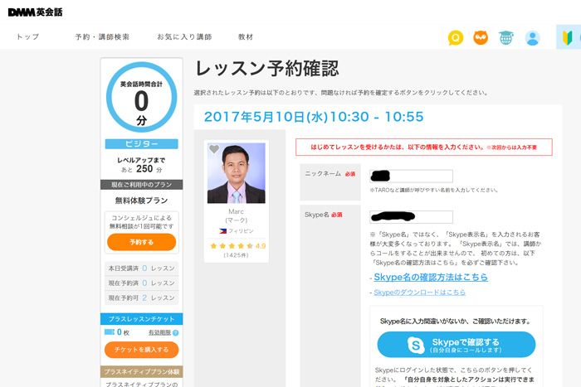Follow the Skypeのダウンロードはこちら link
The height and width of the screenshot is (387, 581).
tap(419, 293)
